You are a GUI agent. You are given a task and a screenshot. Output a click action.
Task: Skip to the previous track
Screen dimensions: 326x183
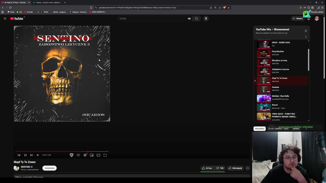click(19, 155)
